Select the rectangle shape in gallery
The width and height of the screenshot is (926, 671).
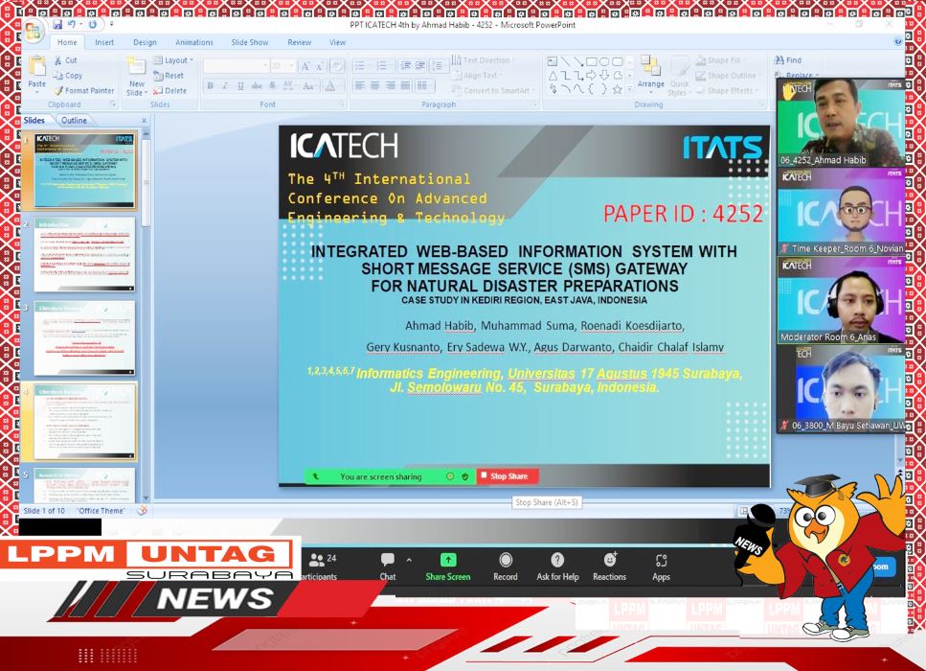591,61
